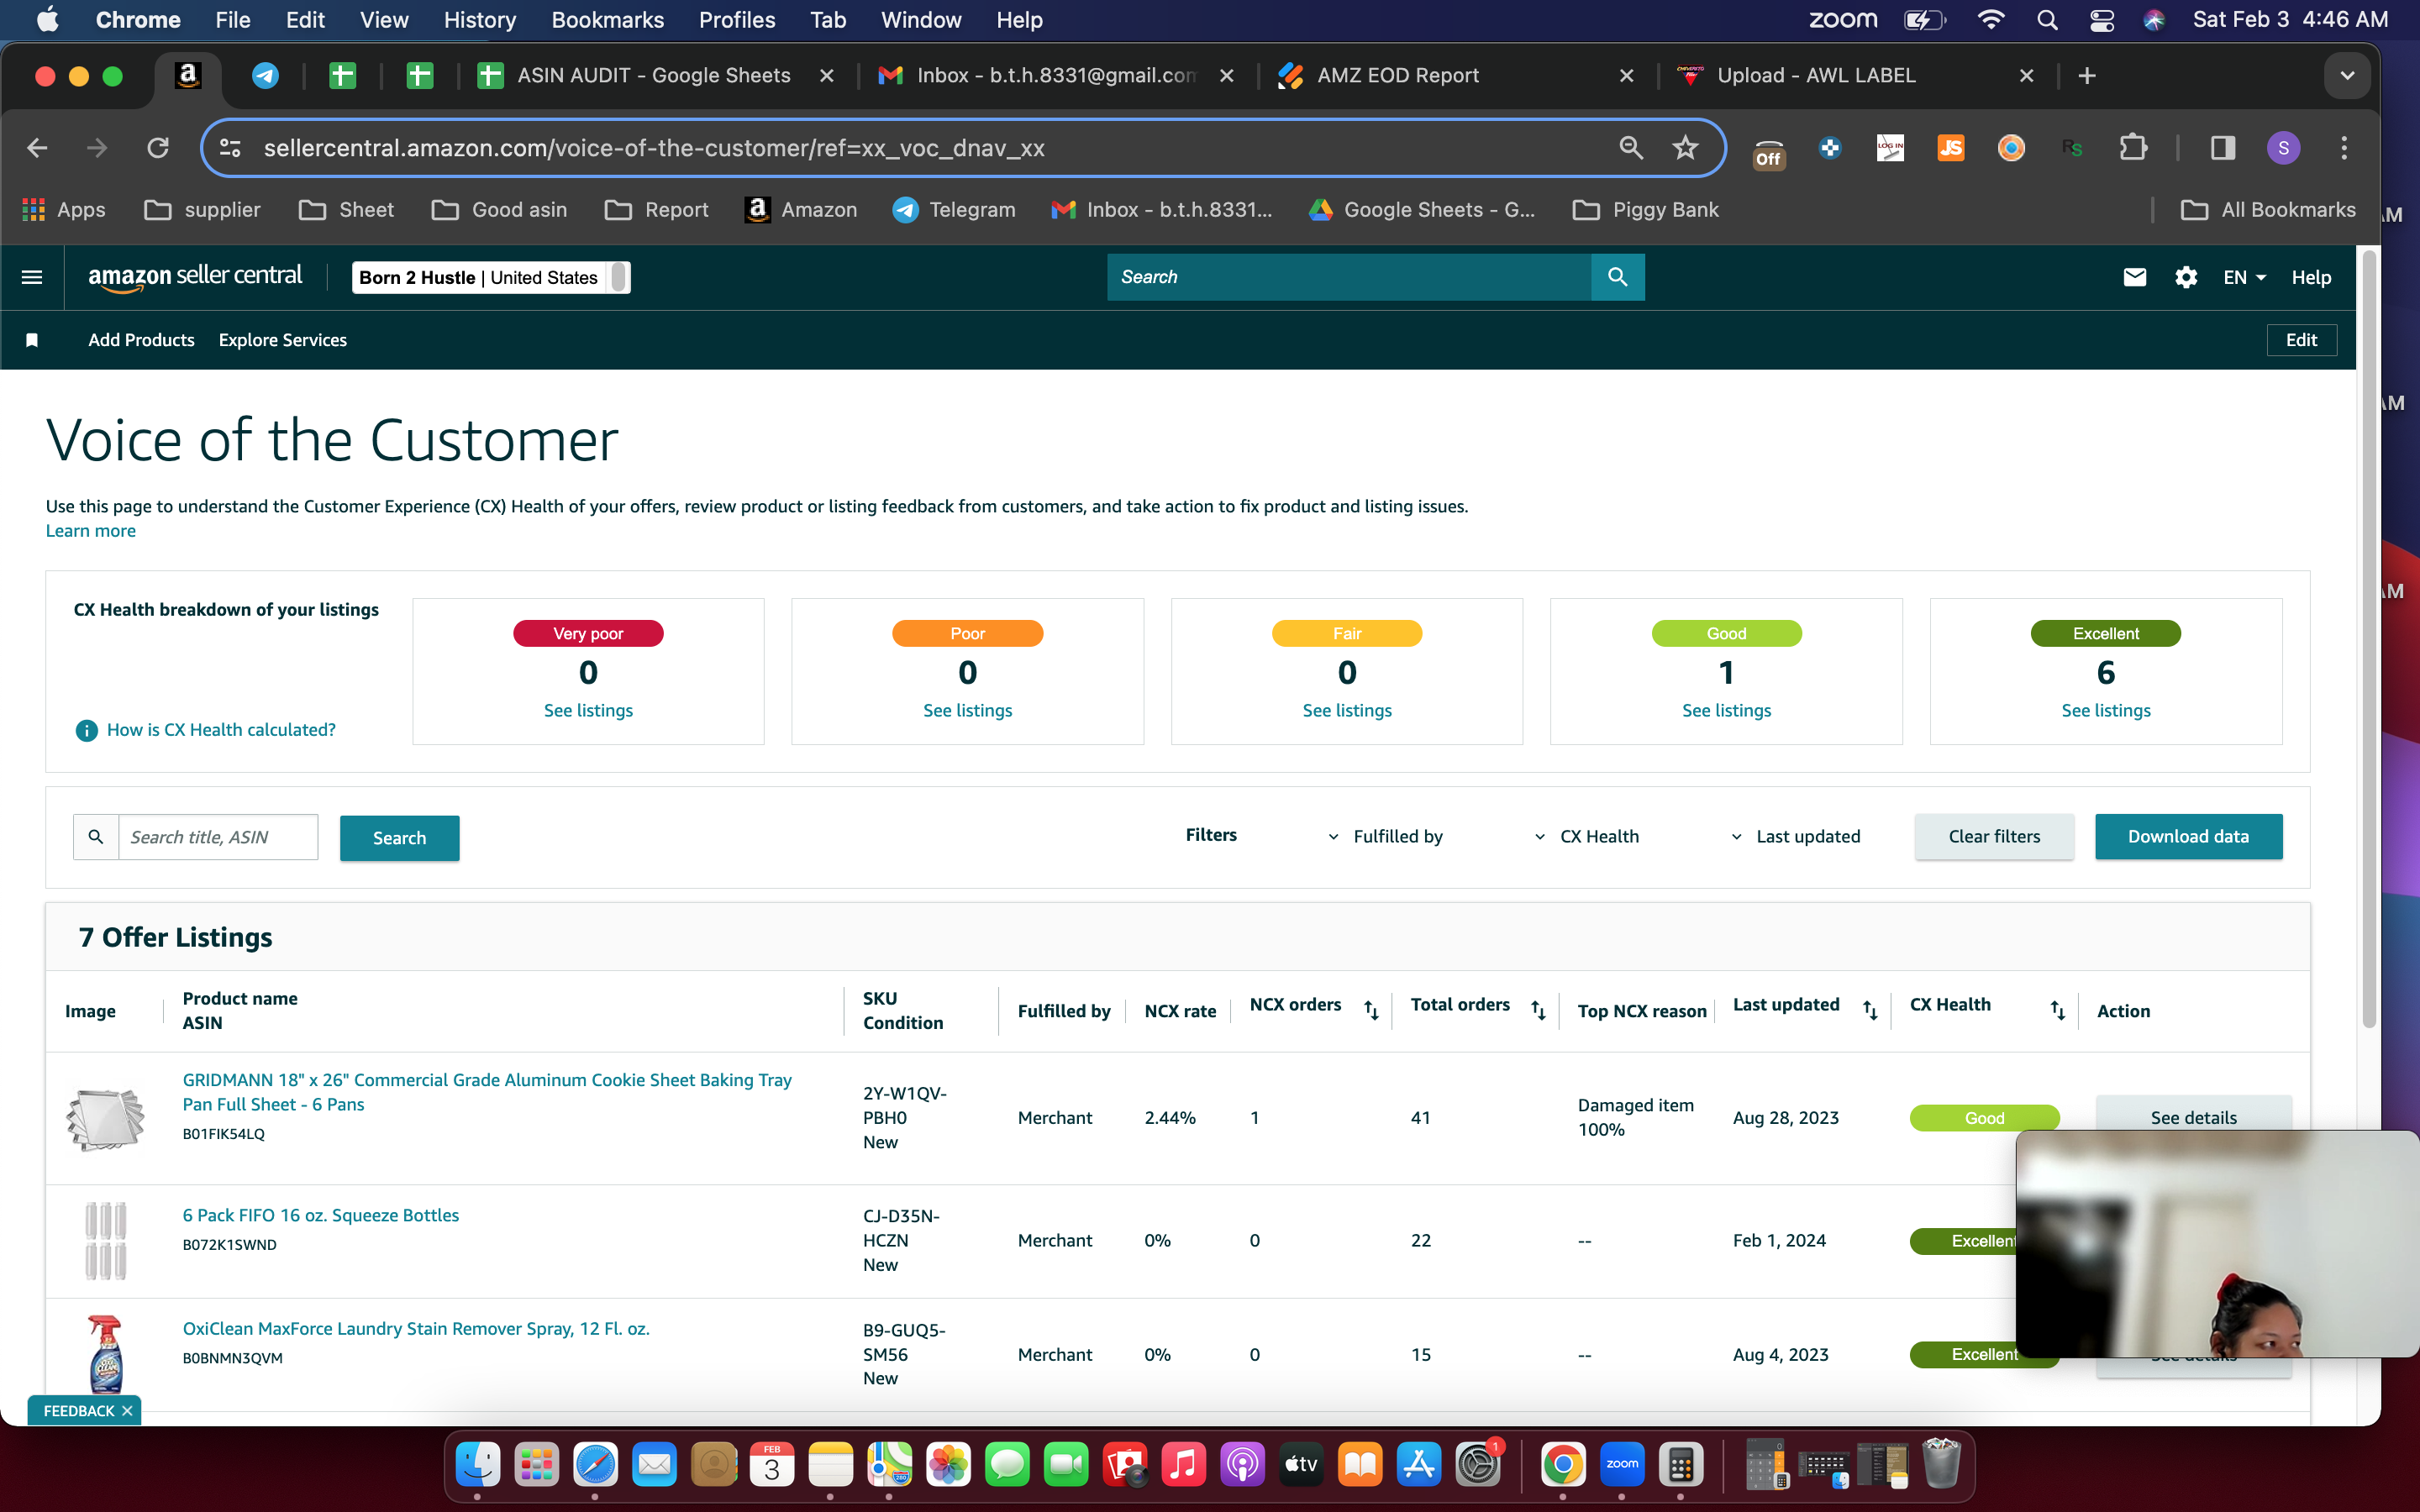See listings under the Good category
Image resolution: width=2420 pixels, height=1512 pixels.
1726,710
